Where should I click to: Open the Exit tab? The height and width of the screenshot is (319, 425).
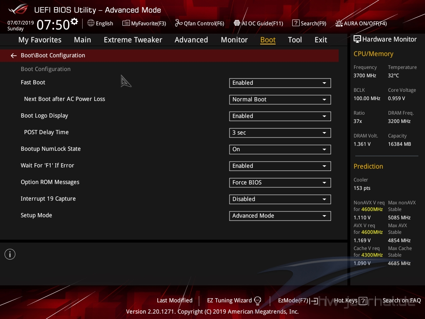(x=321, y=40)
